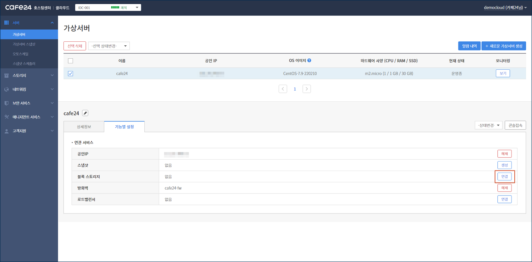This screenshot has height=262, width=532.
Task: Click the 이름 column header
Action: tap(122, 61)
